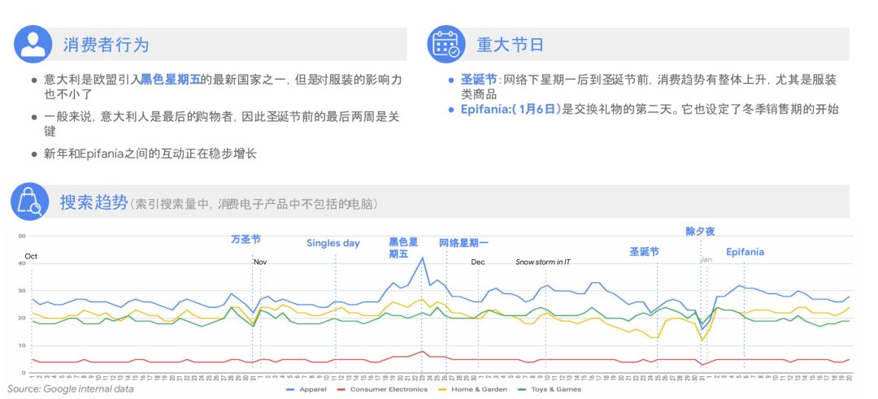Click bold 圣诞节 in the holidays bullet list
Screen dimensions: 878x399
479,80
